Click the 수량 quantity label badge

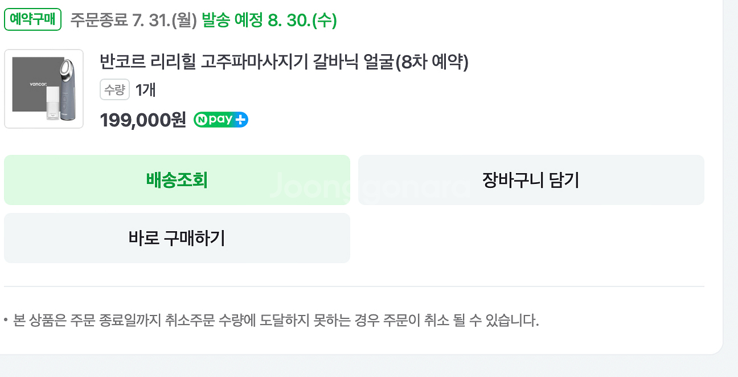(114, 89)
